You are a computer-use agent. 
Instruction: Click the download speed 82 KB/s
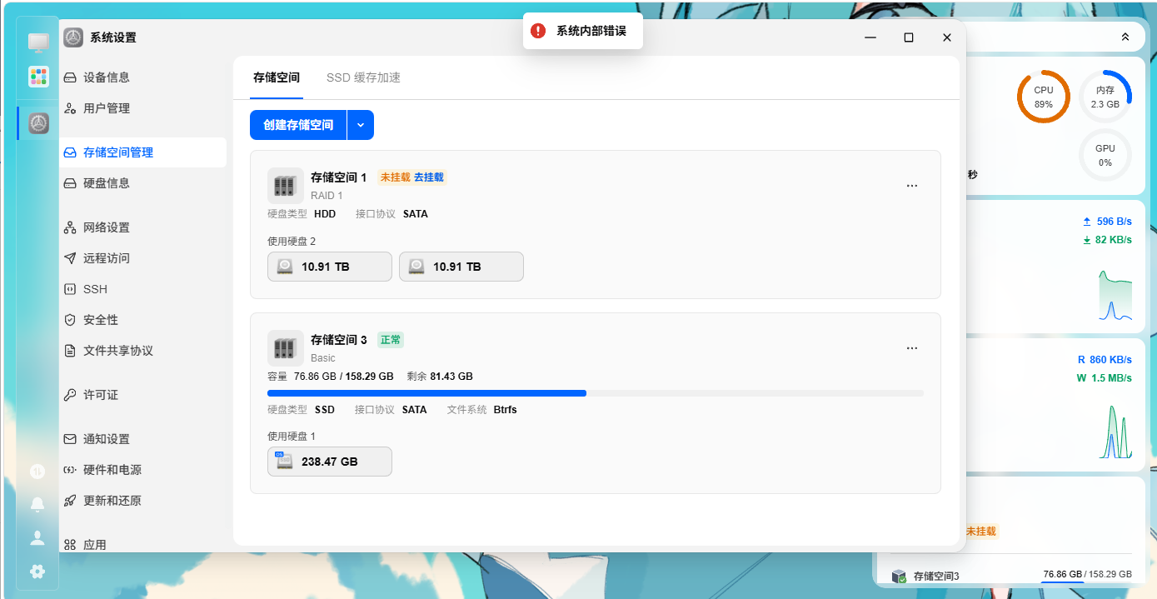point(1106,240)
